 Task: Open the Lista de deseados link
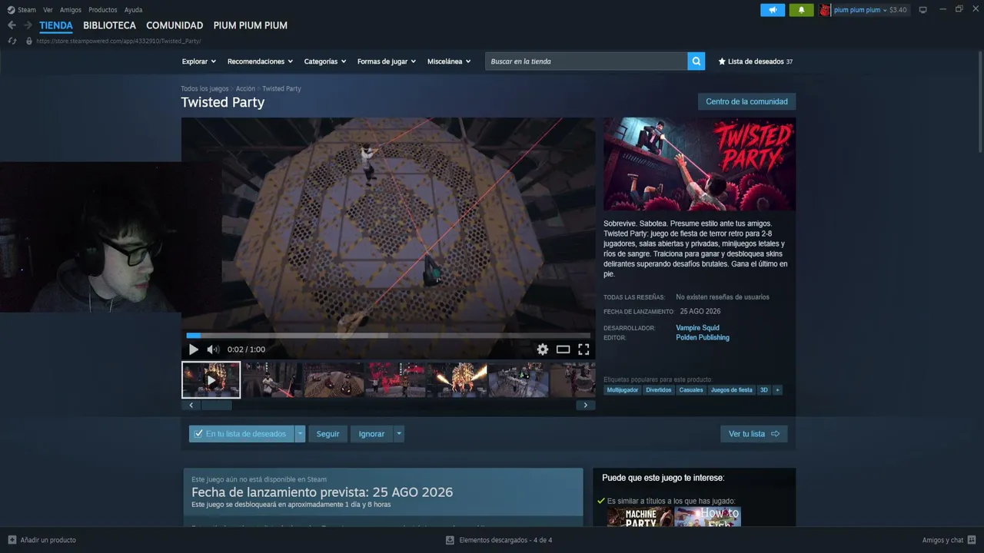pos(755,61)
